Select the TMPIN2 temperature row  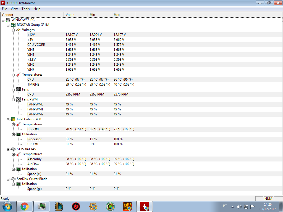point(155,84)
